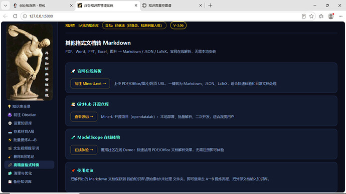Click the 魔搭社区在线 Demo description text
The height and width of the screenshot is (194, 346).
162,150
